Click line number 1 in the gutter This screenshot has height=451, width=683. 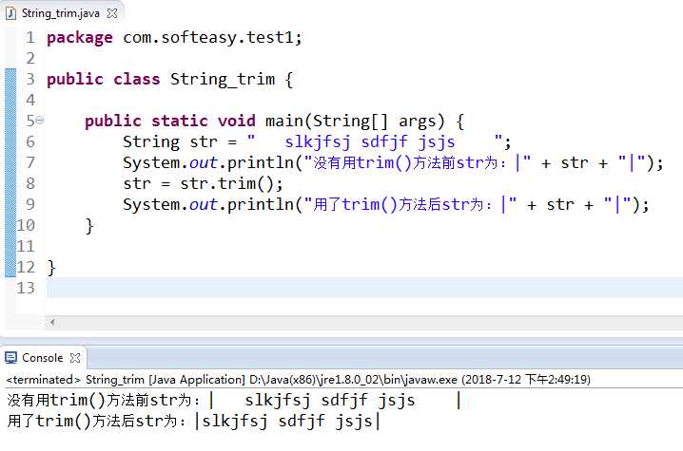coord(29,37)
